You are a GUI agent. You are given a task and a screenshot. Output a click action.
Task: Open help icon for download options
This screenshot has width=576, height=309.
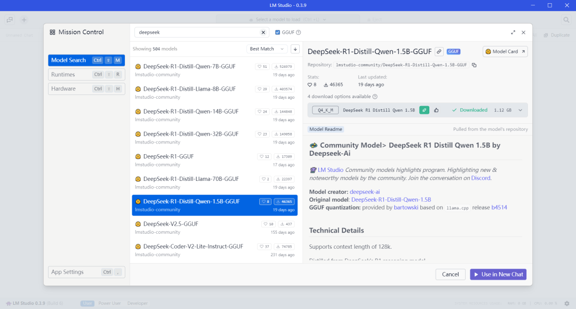coord(375,97)
